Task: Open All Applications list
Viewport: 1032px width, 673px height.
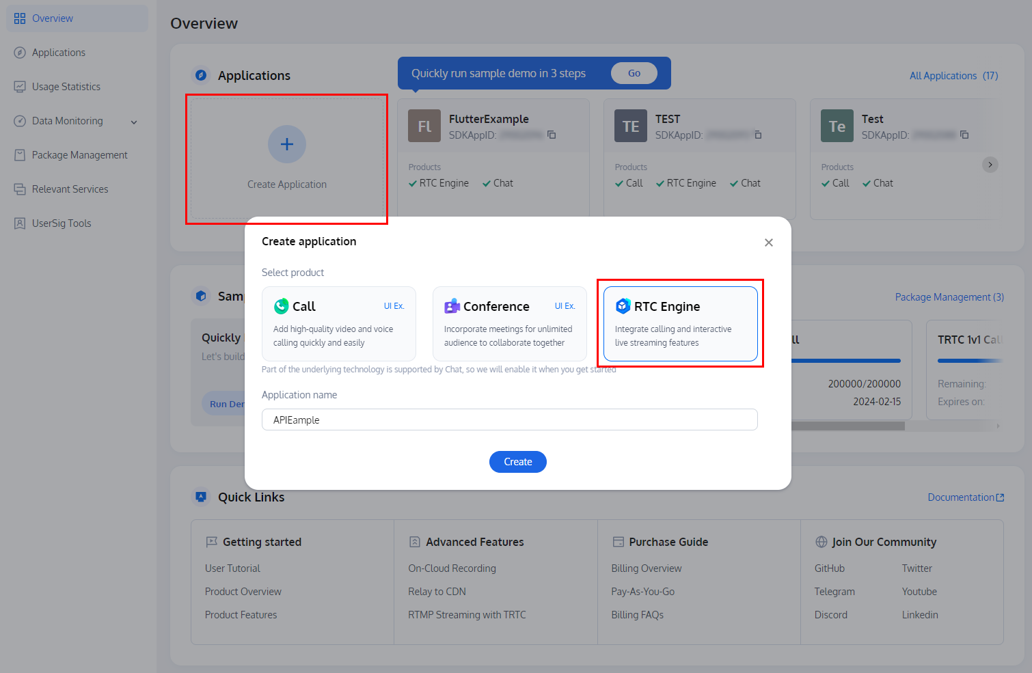Action: click(944, 75)
